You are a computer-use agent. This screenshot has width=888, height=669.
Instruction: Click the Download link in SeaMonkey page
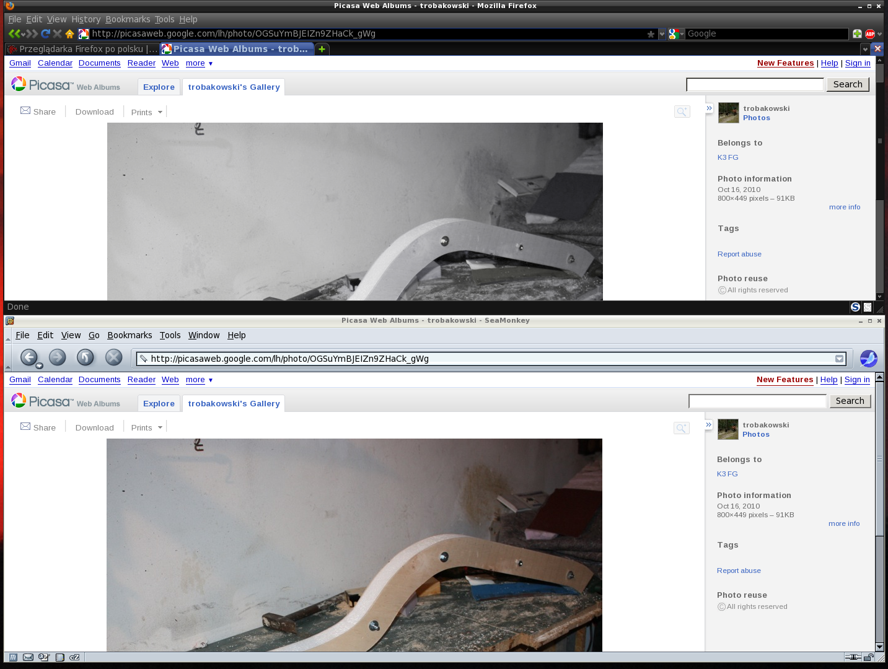[x=94, y=428]
